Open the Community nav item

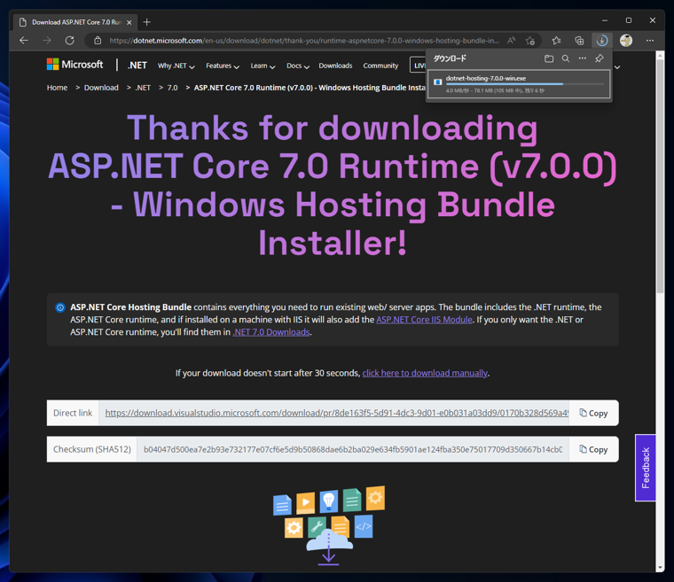tap(380, 66)
